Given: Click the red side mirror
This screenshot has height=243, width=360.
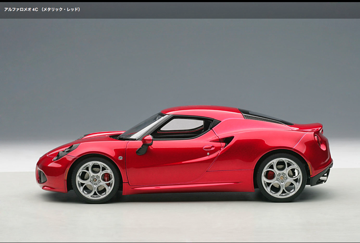Looking at the screenshot, I should pyautogui.click(x=147, y=140).
